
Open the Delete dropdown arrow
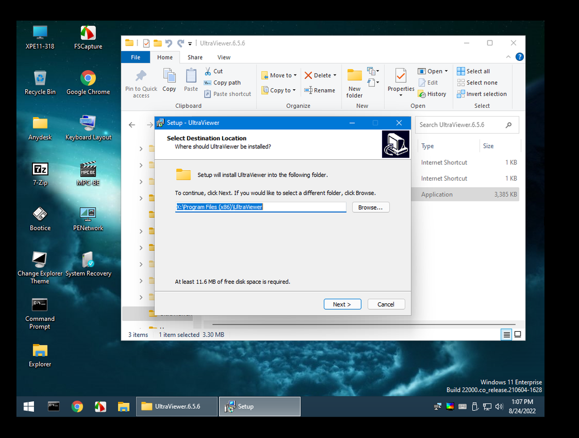[x=335, y=76]
